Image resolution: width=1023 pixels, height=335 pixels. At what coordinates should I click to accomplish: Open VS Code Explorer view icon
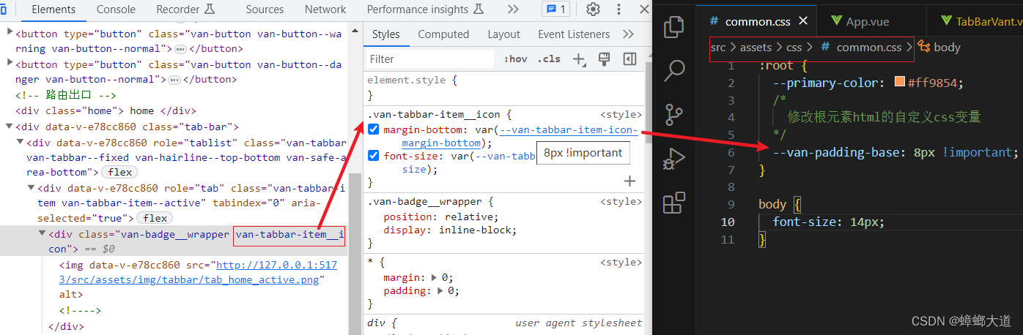coord(673,28)
